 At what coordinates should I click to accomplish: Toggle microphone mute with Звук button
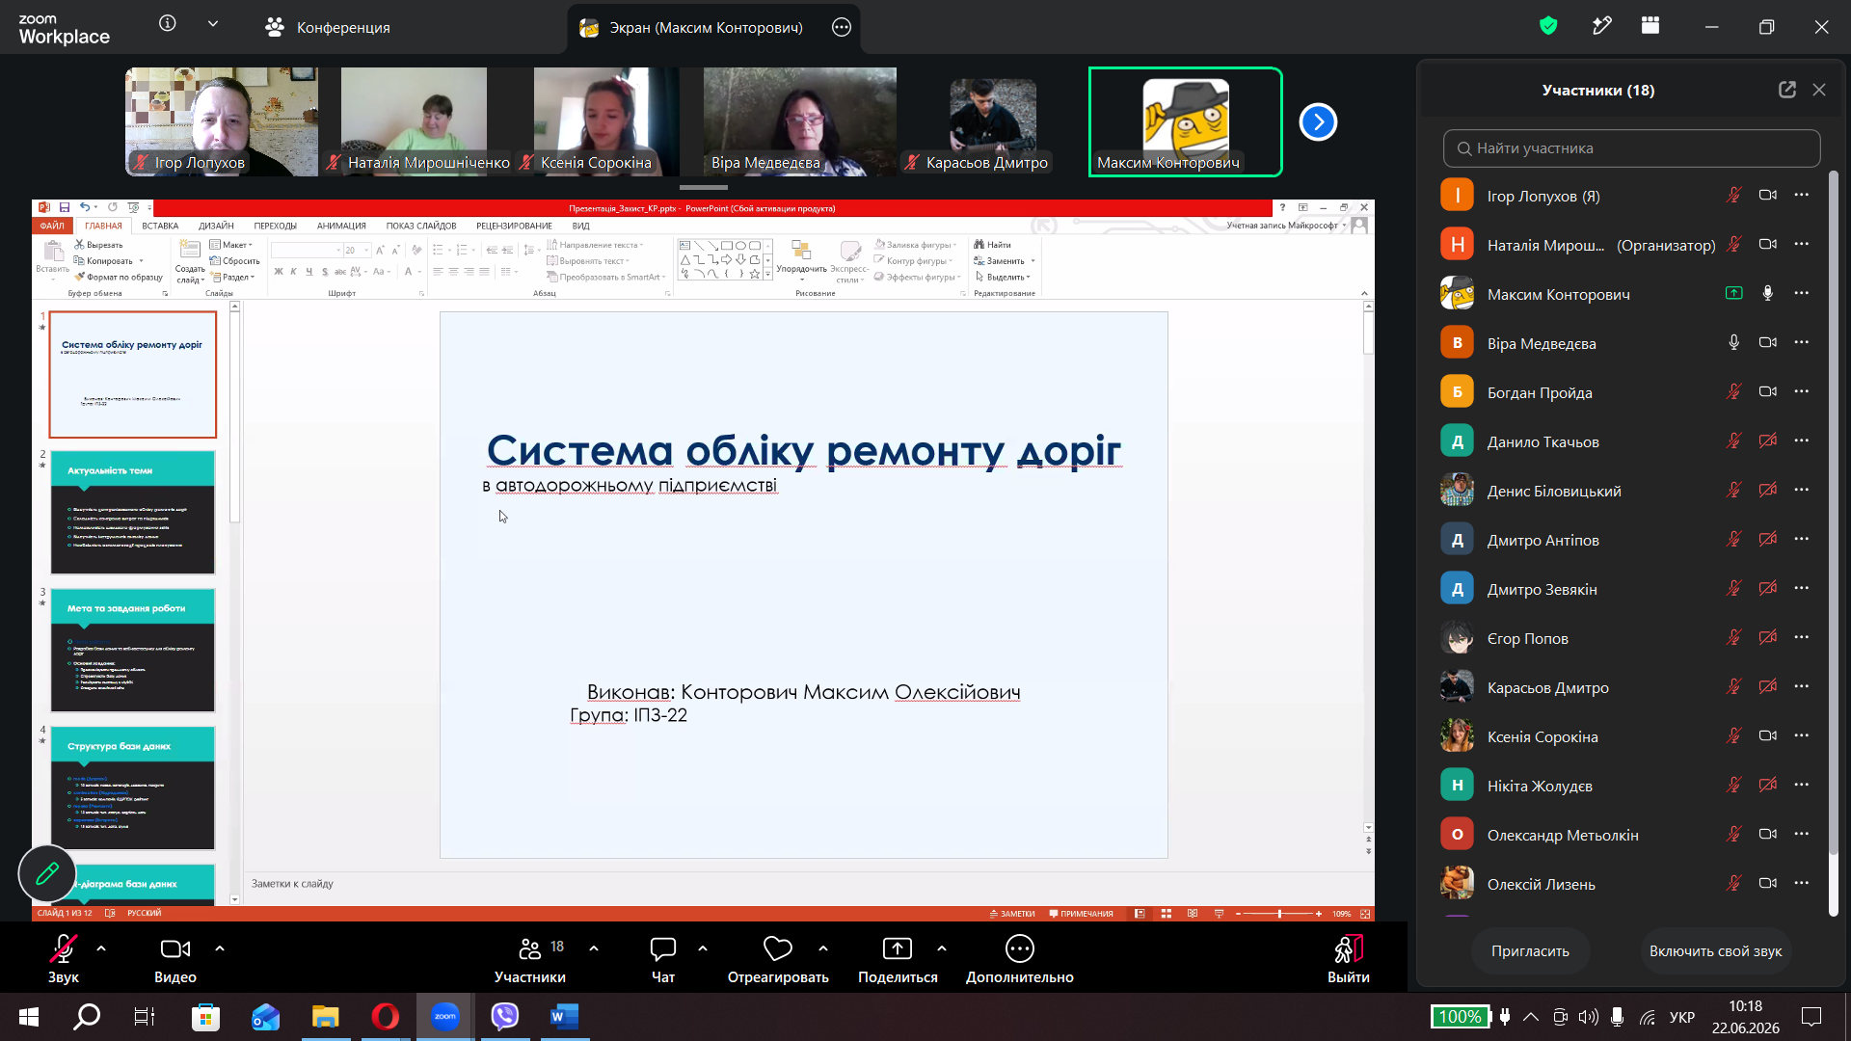click(x=63, y=959)
